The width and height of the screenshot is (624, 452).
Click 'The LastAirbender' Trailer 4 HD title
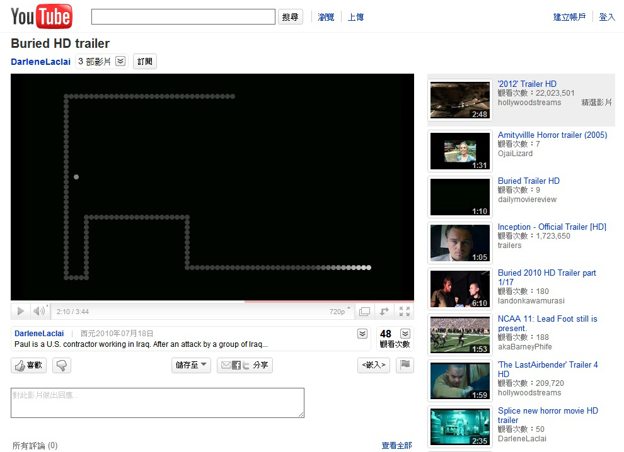tap(548, 369)
